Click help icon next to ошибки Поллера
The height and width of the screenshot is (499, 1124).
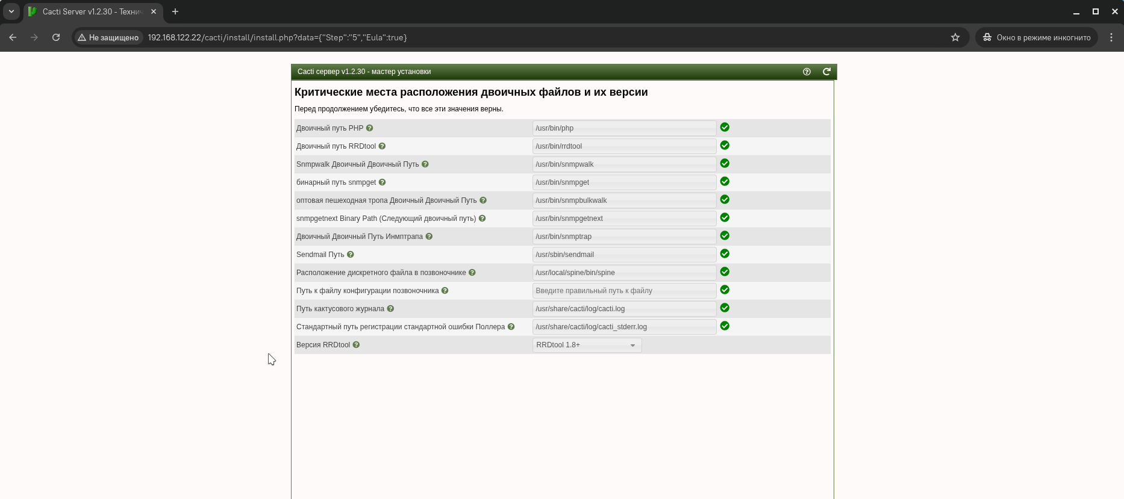(x=511, y=327)
